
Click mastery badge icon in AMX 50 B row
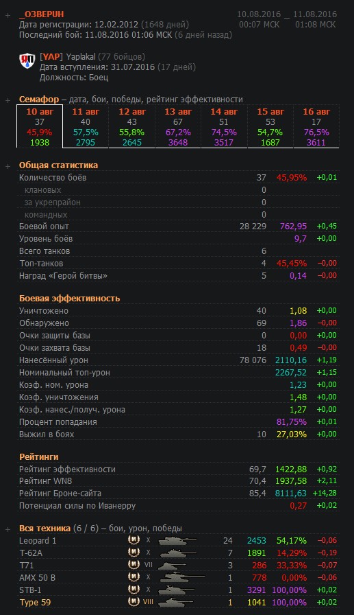pyautogui.click(x=134, y=577)
